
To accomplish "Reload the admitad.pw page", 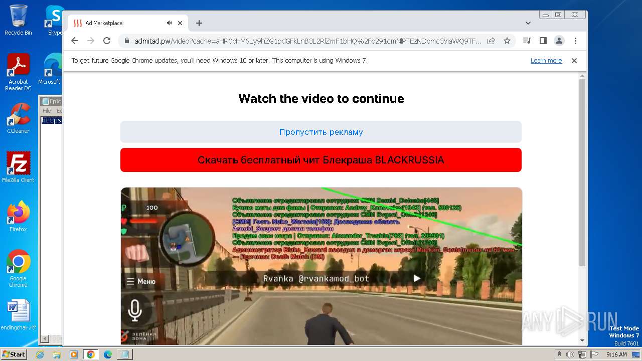I will pyautogui.click(x=107, y=41).
